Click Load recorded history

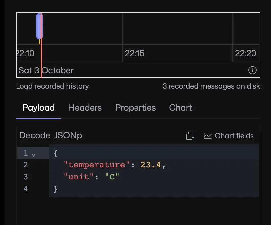tap(52, 86)
